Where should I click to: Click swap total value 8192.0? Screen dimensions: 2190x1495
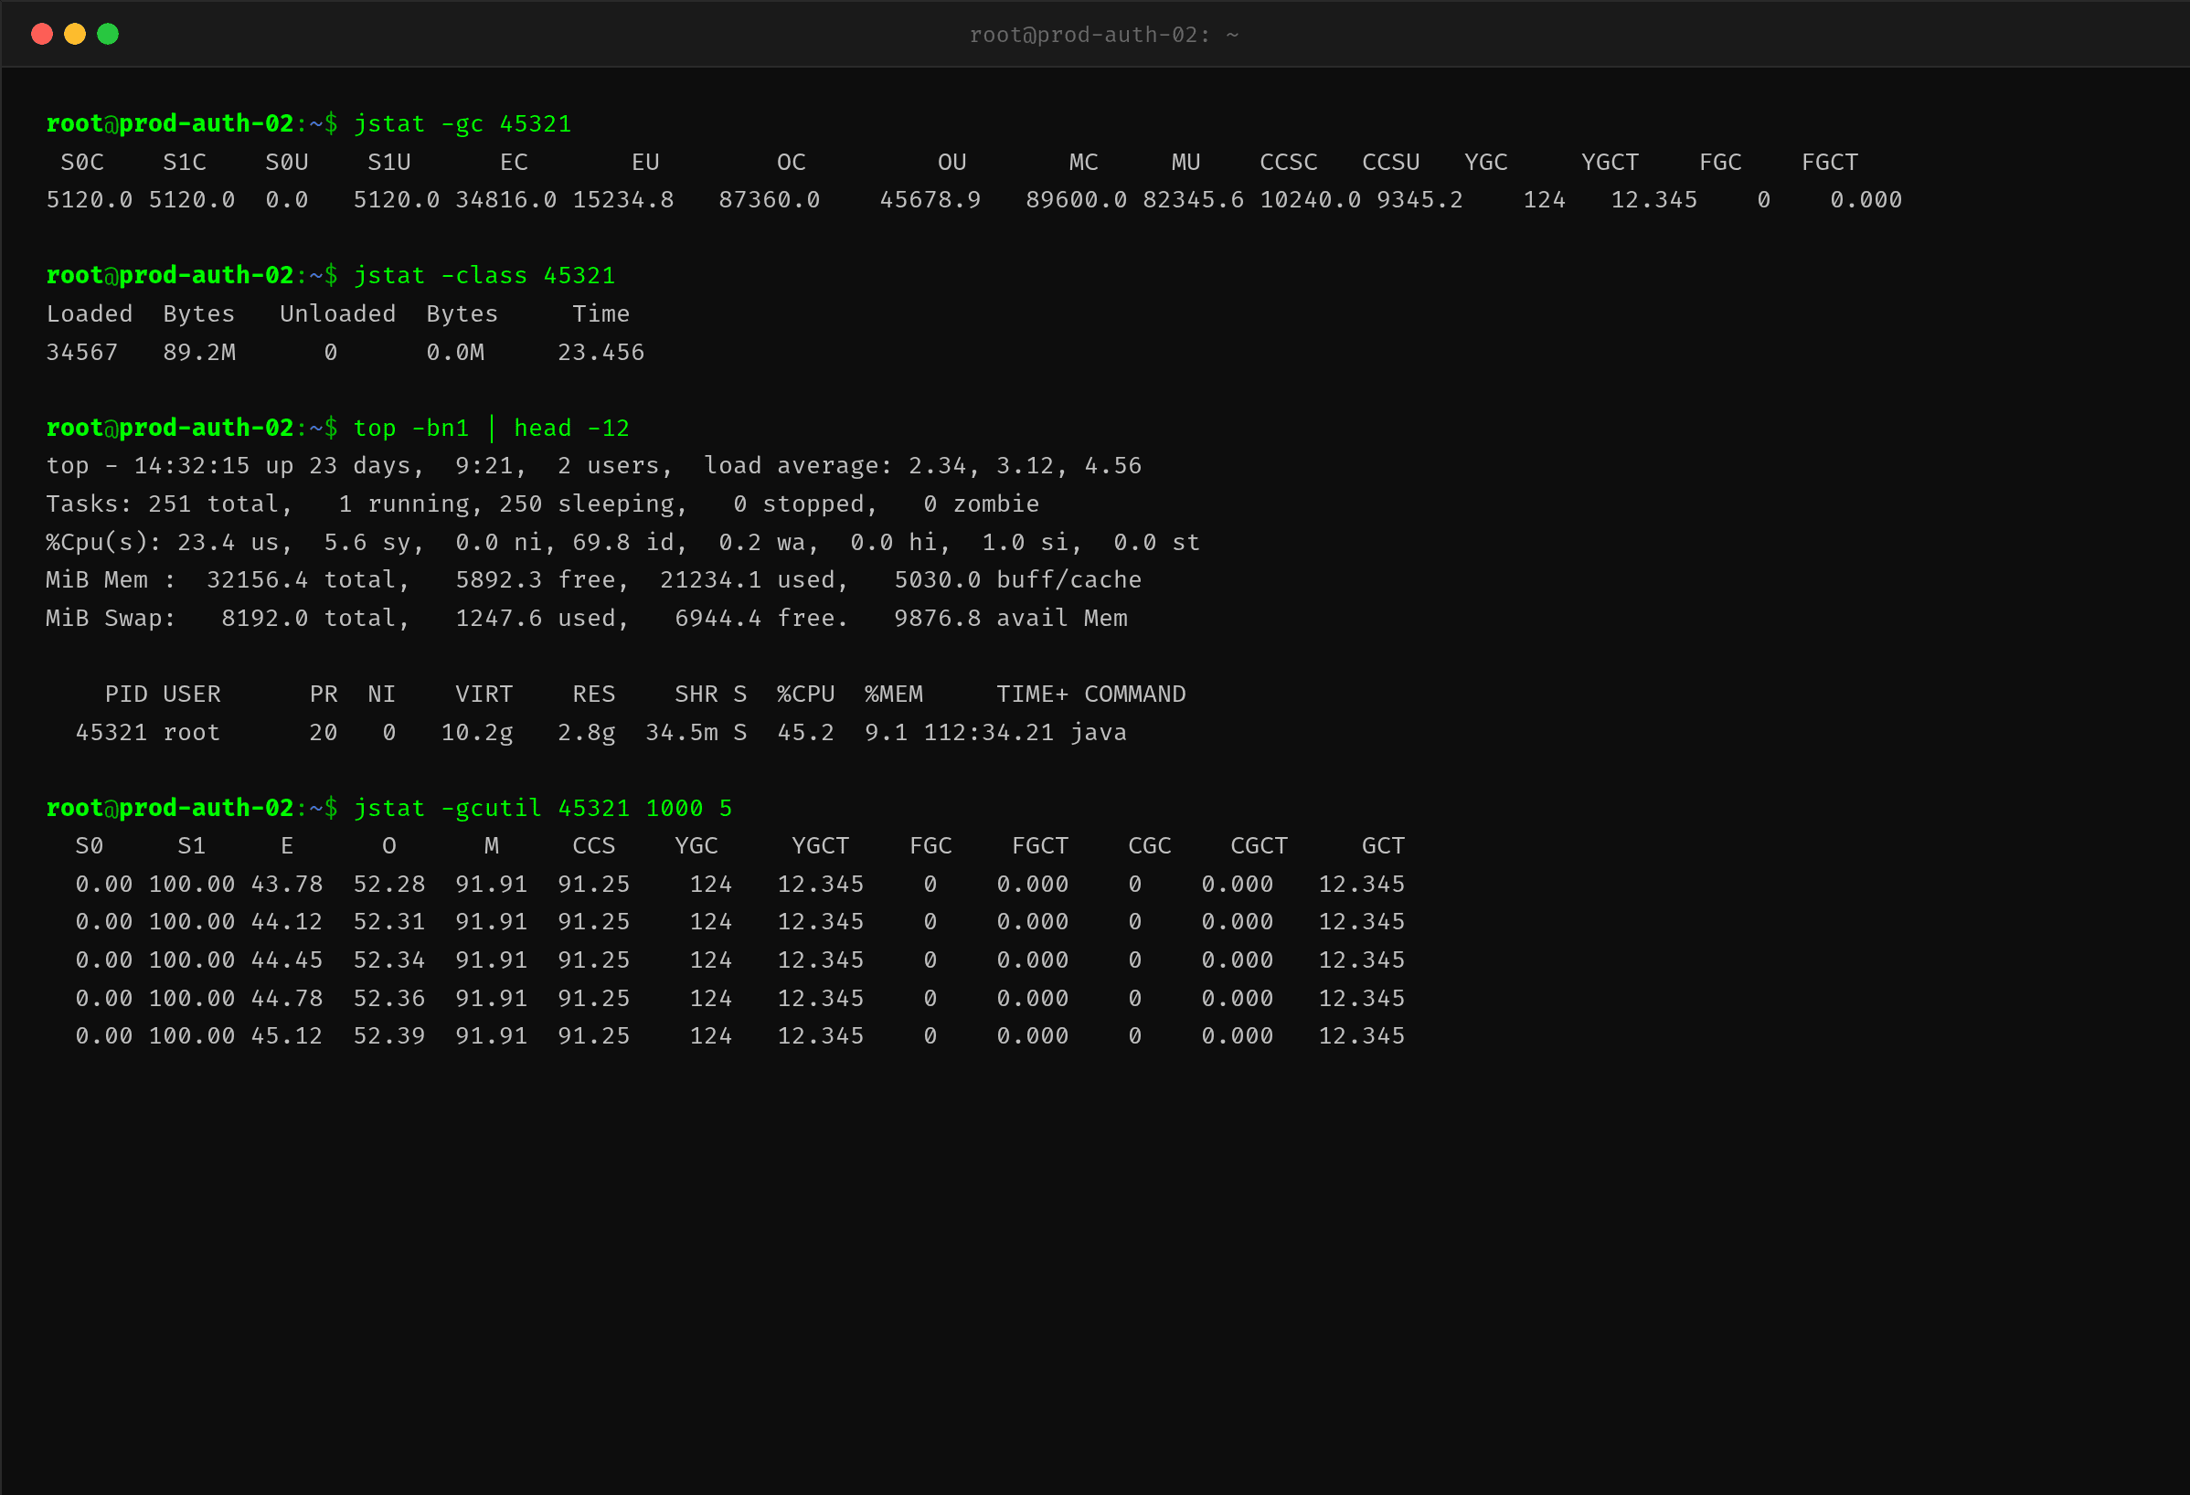click(x=265, y=618)
